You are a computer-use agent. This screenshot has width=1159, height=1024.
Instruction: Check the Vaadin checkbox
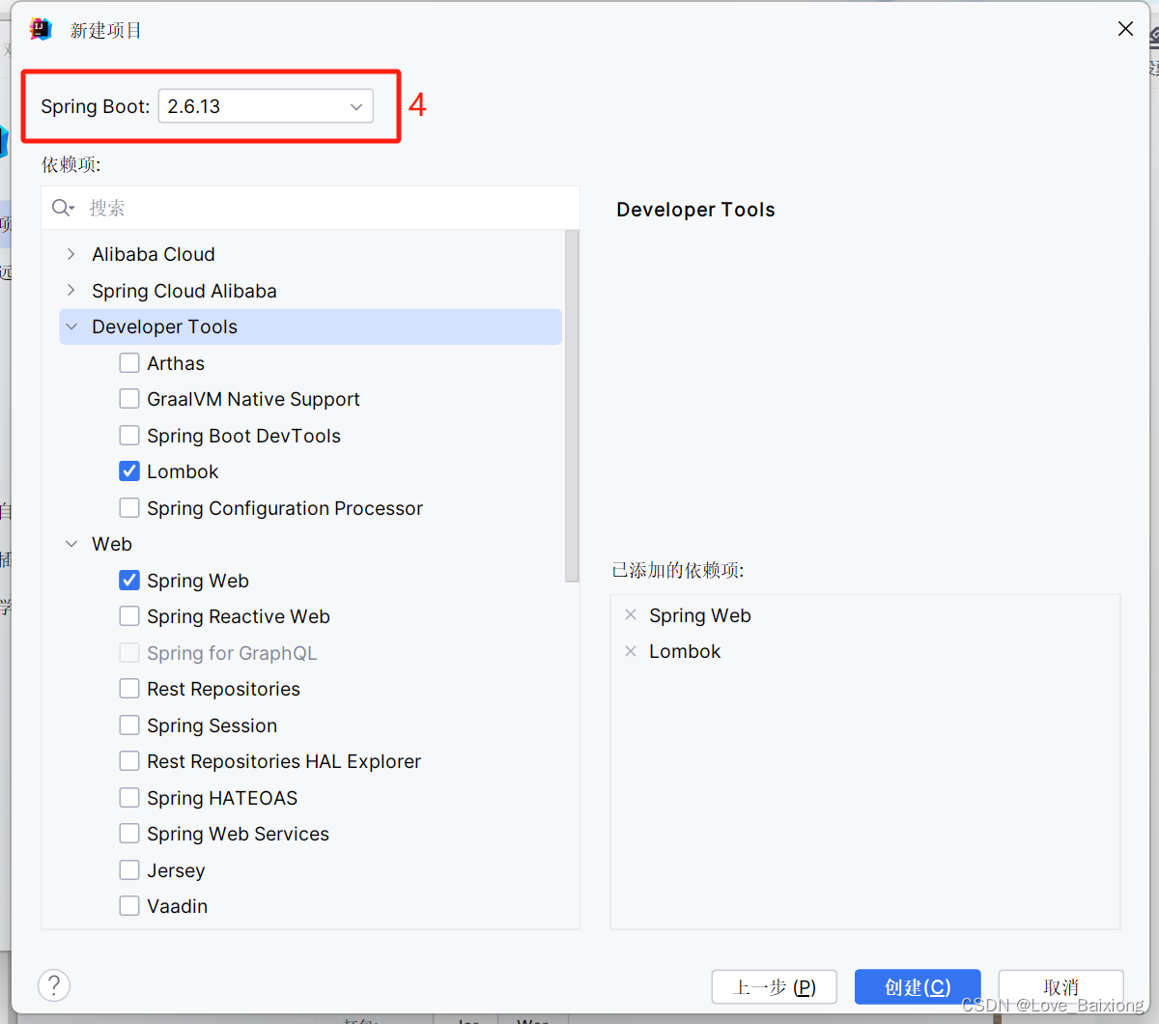129,906
